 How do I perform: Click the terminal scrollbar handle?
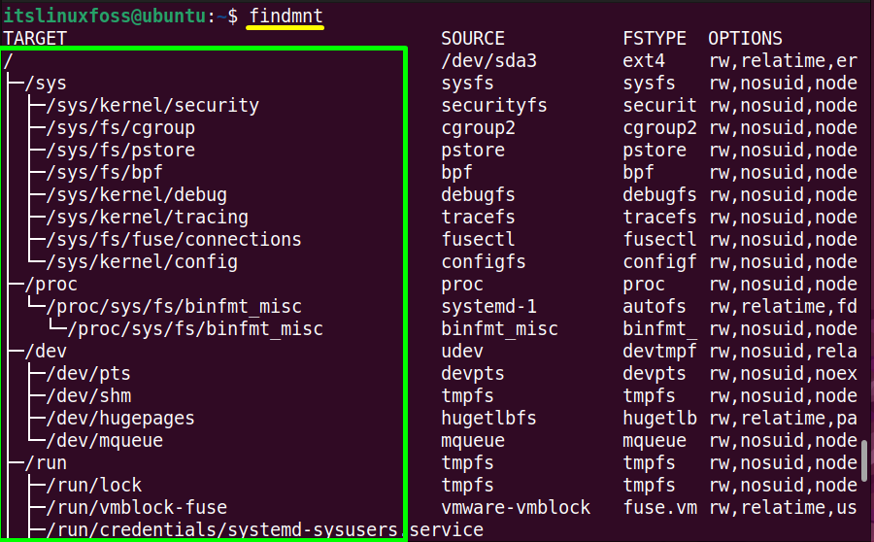(864, 460)
